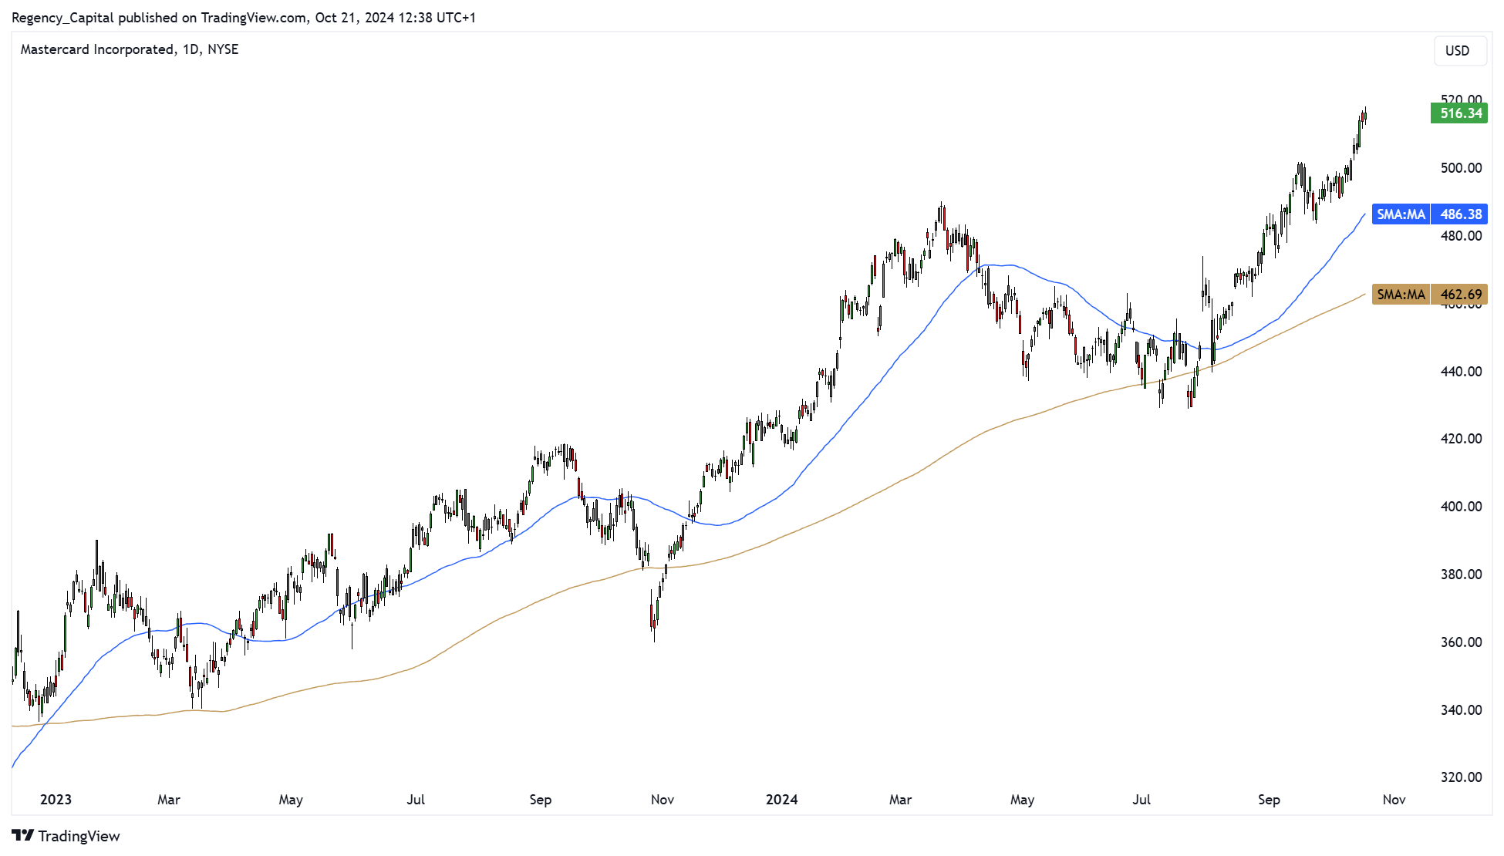The width and height of the screenshot is (1504, 856).
Task: Click the 340.00 price axis label
Action: coord(1461,710)
